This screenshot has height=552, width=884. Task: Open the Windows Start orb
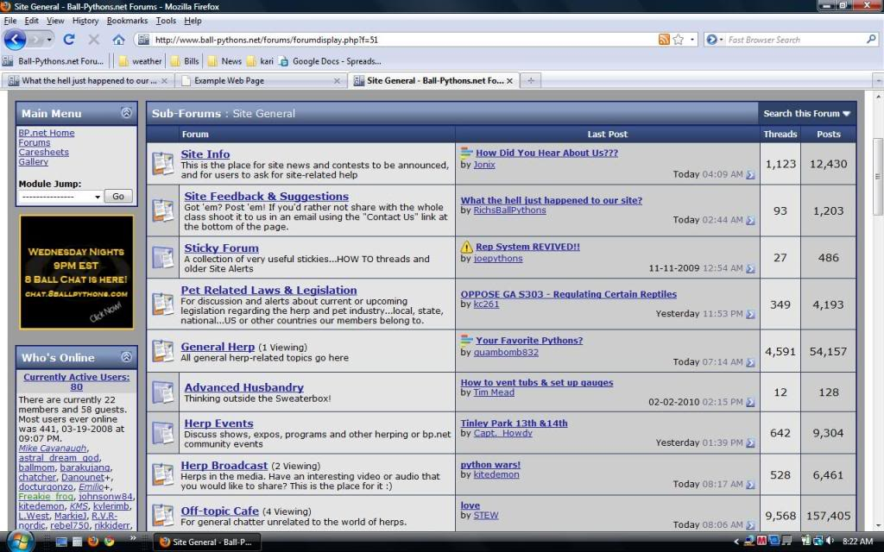click(x=21, y=542)
